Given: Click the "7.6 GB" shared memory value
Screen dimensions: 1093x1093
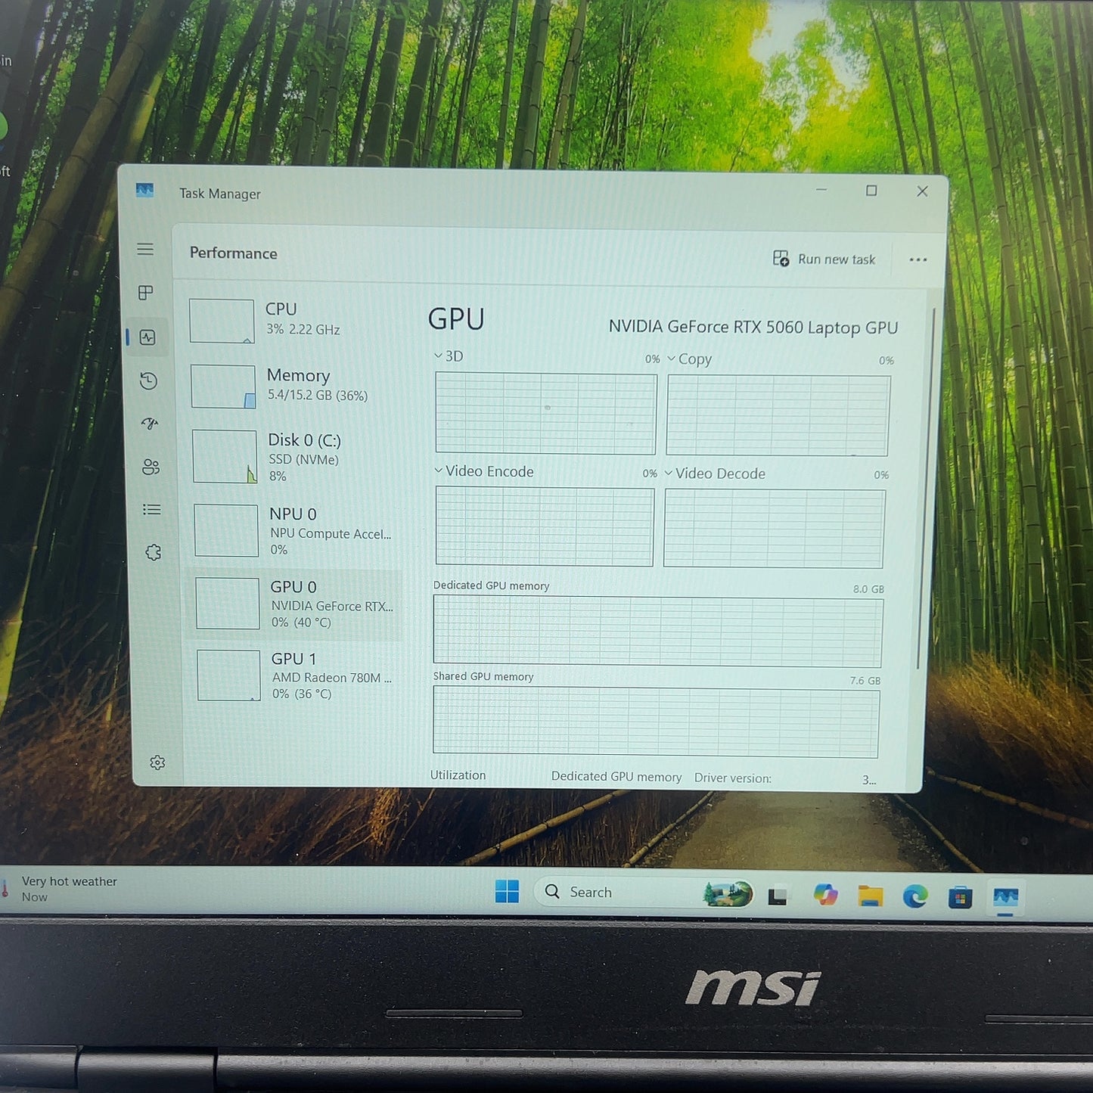Looking at the screenshot, I should 865,680.
